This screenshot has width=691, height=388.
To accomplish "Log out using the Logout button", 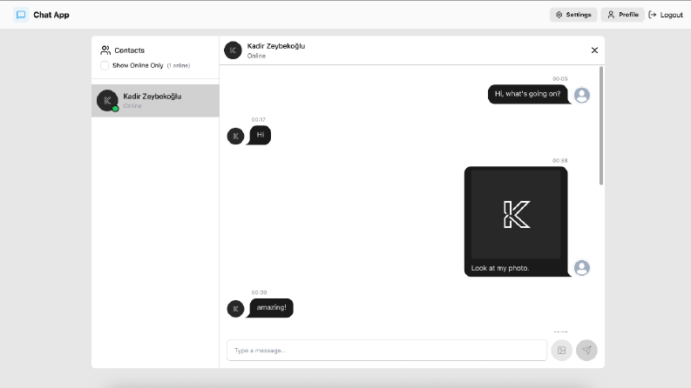I will point(666,15).
